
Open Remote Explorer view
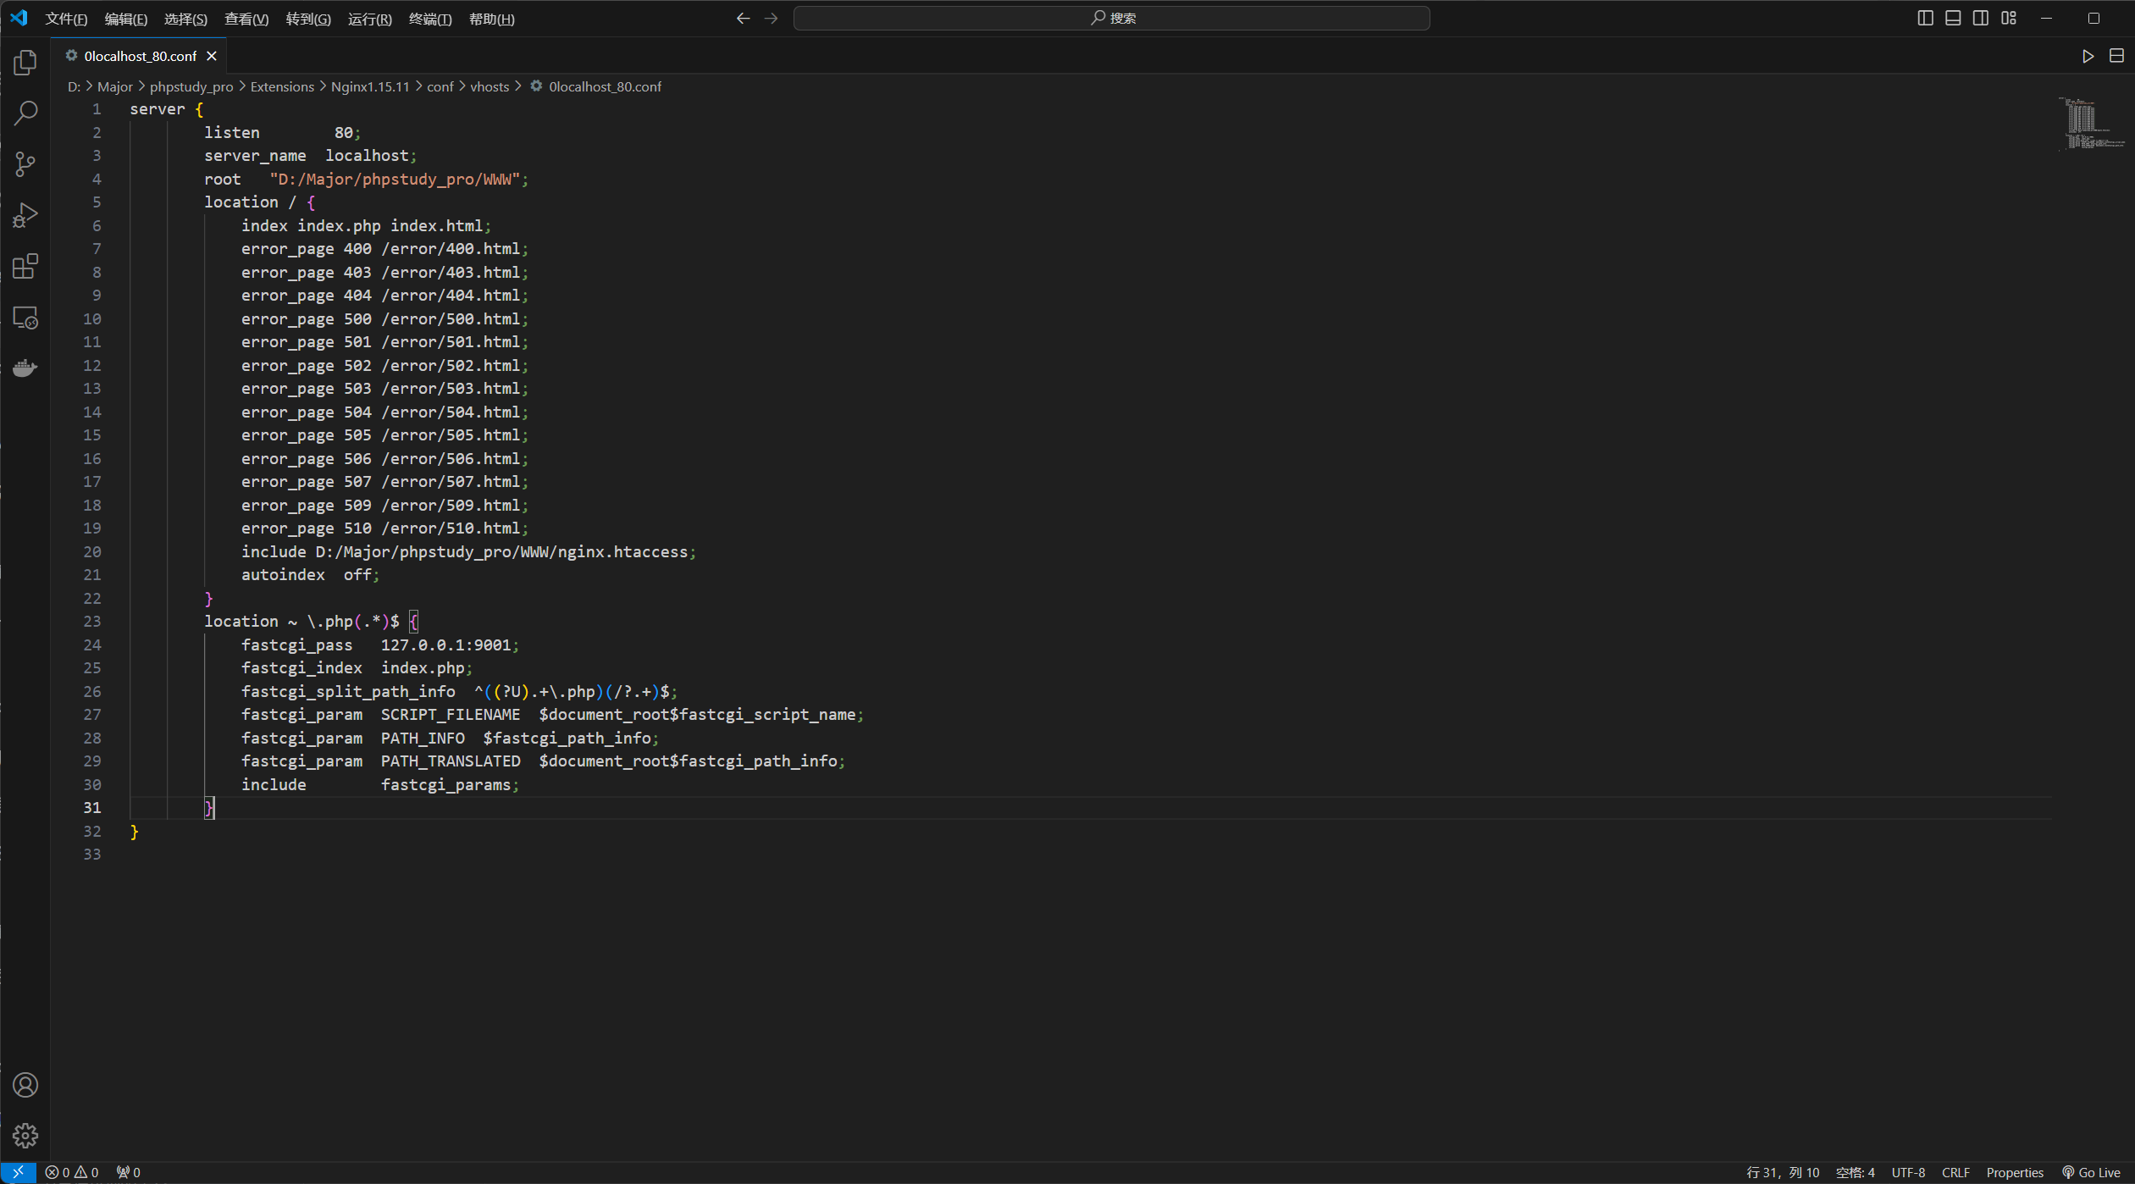pos(25,318)
